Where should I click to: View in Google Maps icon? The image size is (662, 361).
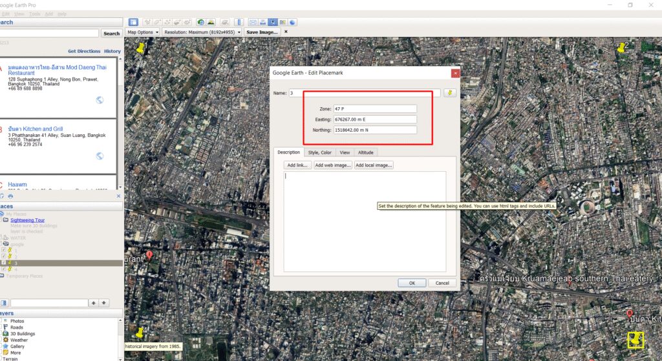pyautogui.click(x=283, y=22)
